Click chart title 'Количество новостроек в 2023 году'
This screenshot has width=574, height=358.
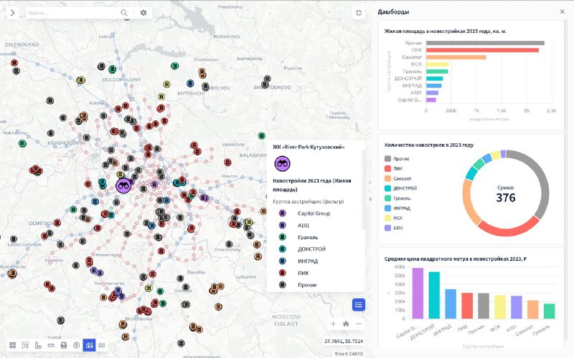428,145
